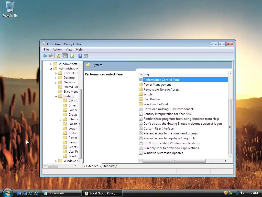Click the Up one level folder icon

pyautogui.click(x=59, y=56)
